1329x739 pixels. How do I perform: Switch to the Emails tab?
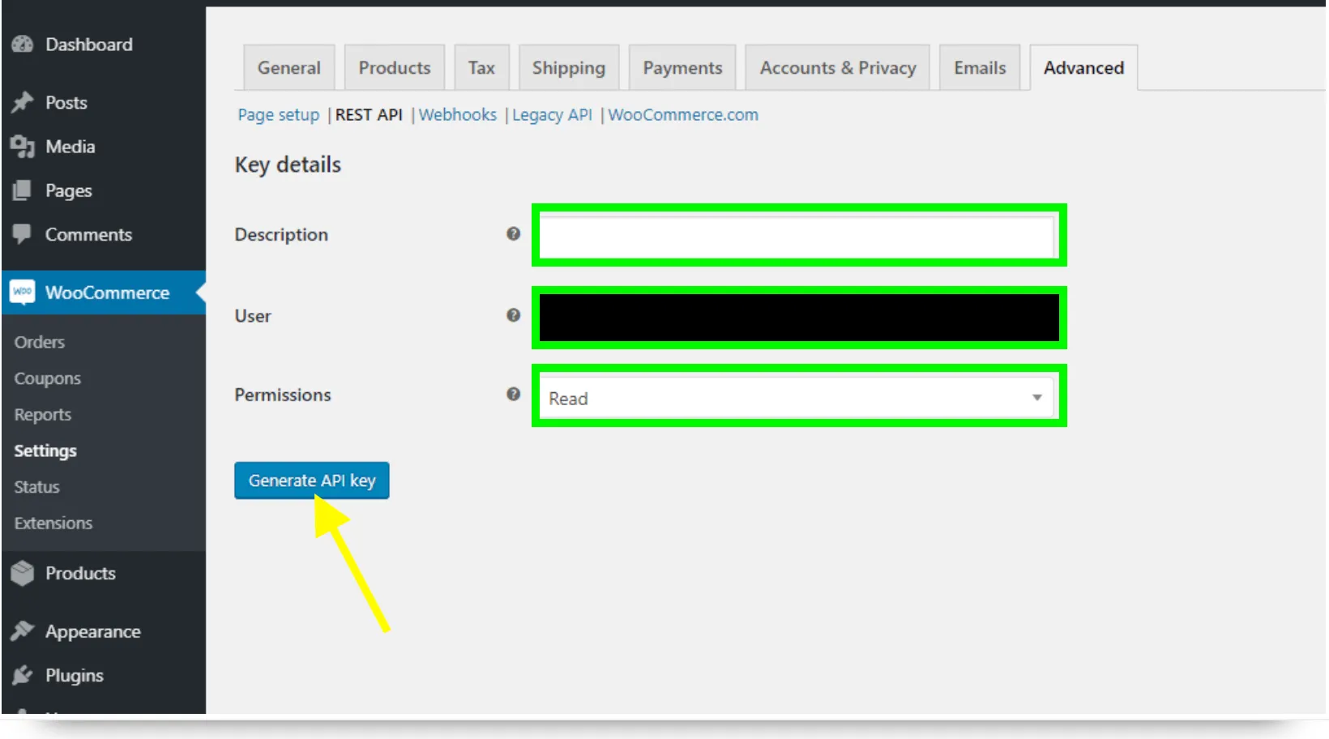pos(980,68)
